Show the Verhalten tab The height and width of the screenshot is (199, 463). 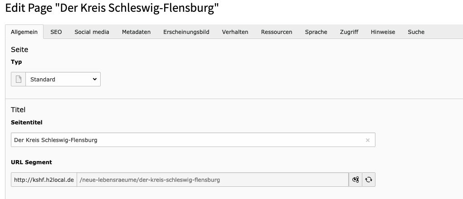point(235,32)
